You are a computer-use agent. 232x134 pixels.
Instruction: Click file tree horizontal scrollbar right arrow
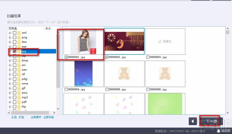(x=54, y=113)
